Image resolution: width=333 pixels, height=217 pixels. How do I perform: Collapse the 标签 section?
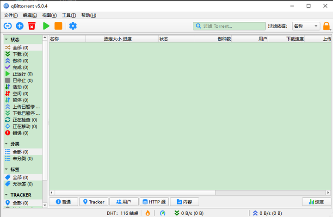tap(6, 169)
